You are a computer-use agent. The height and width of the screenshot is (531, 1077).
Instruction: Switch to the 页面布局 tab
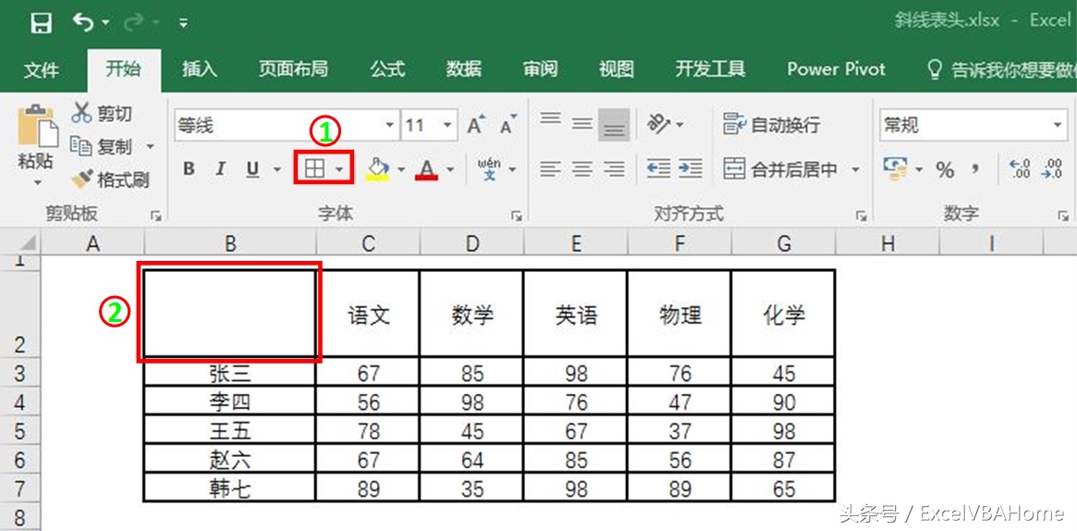coord(293,69)
